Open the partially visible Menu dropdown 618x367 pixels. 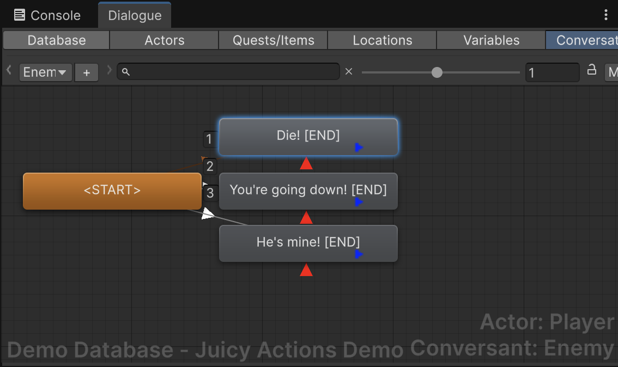(611, 72)
